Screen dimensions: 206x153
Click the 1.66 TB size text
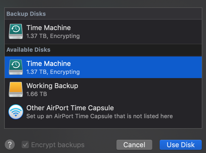pos(37,94)
